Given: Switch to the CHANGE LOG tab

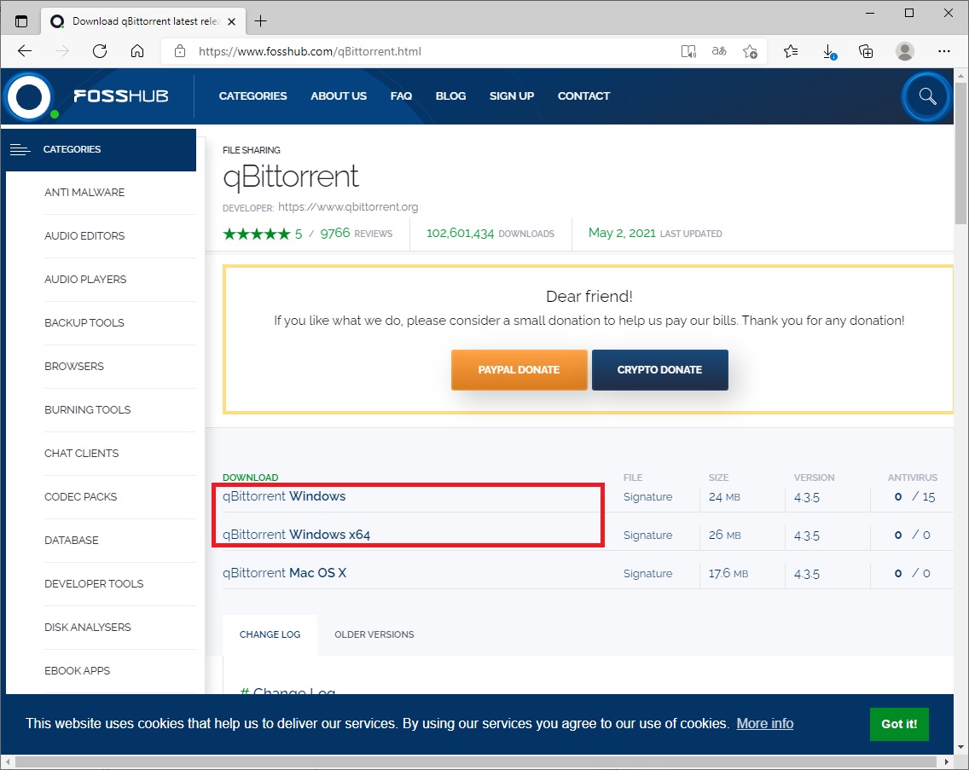Looking at the screenshot, I should click(270, 634).
